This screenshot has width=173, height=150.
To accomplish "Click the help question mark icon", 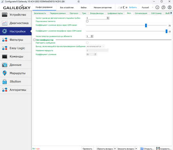I will click(164, 7).
